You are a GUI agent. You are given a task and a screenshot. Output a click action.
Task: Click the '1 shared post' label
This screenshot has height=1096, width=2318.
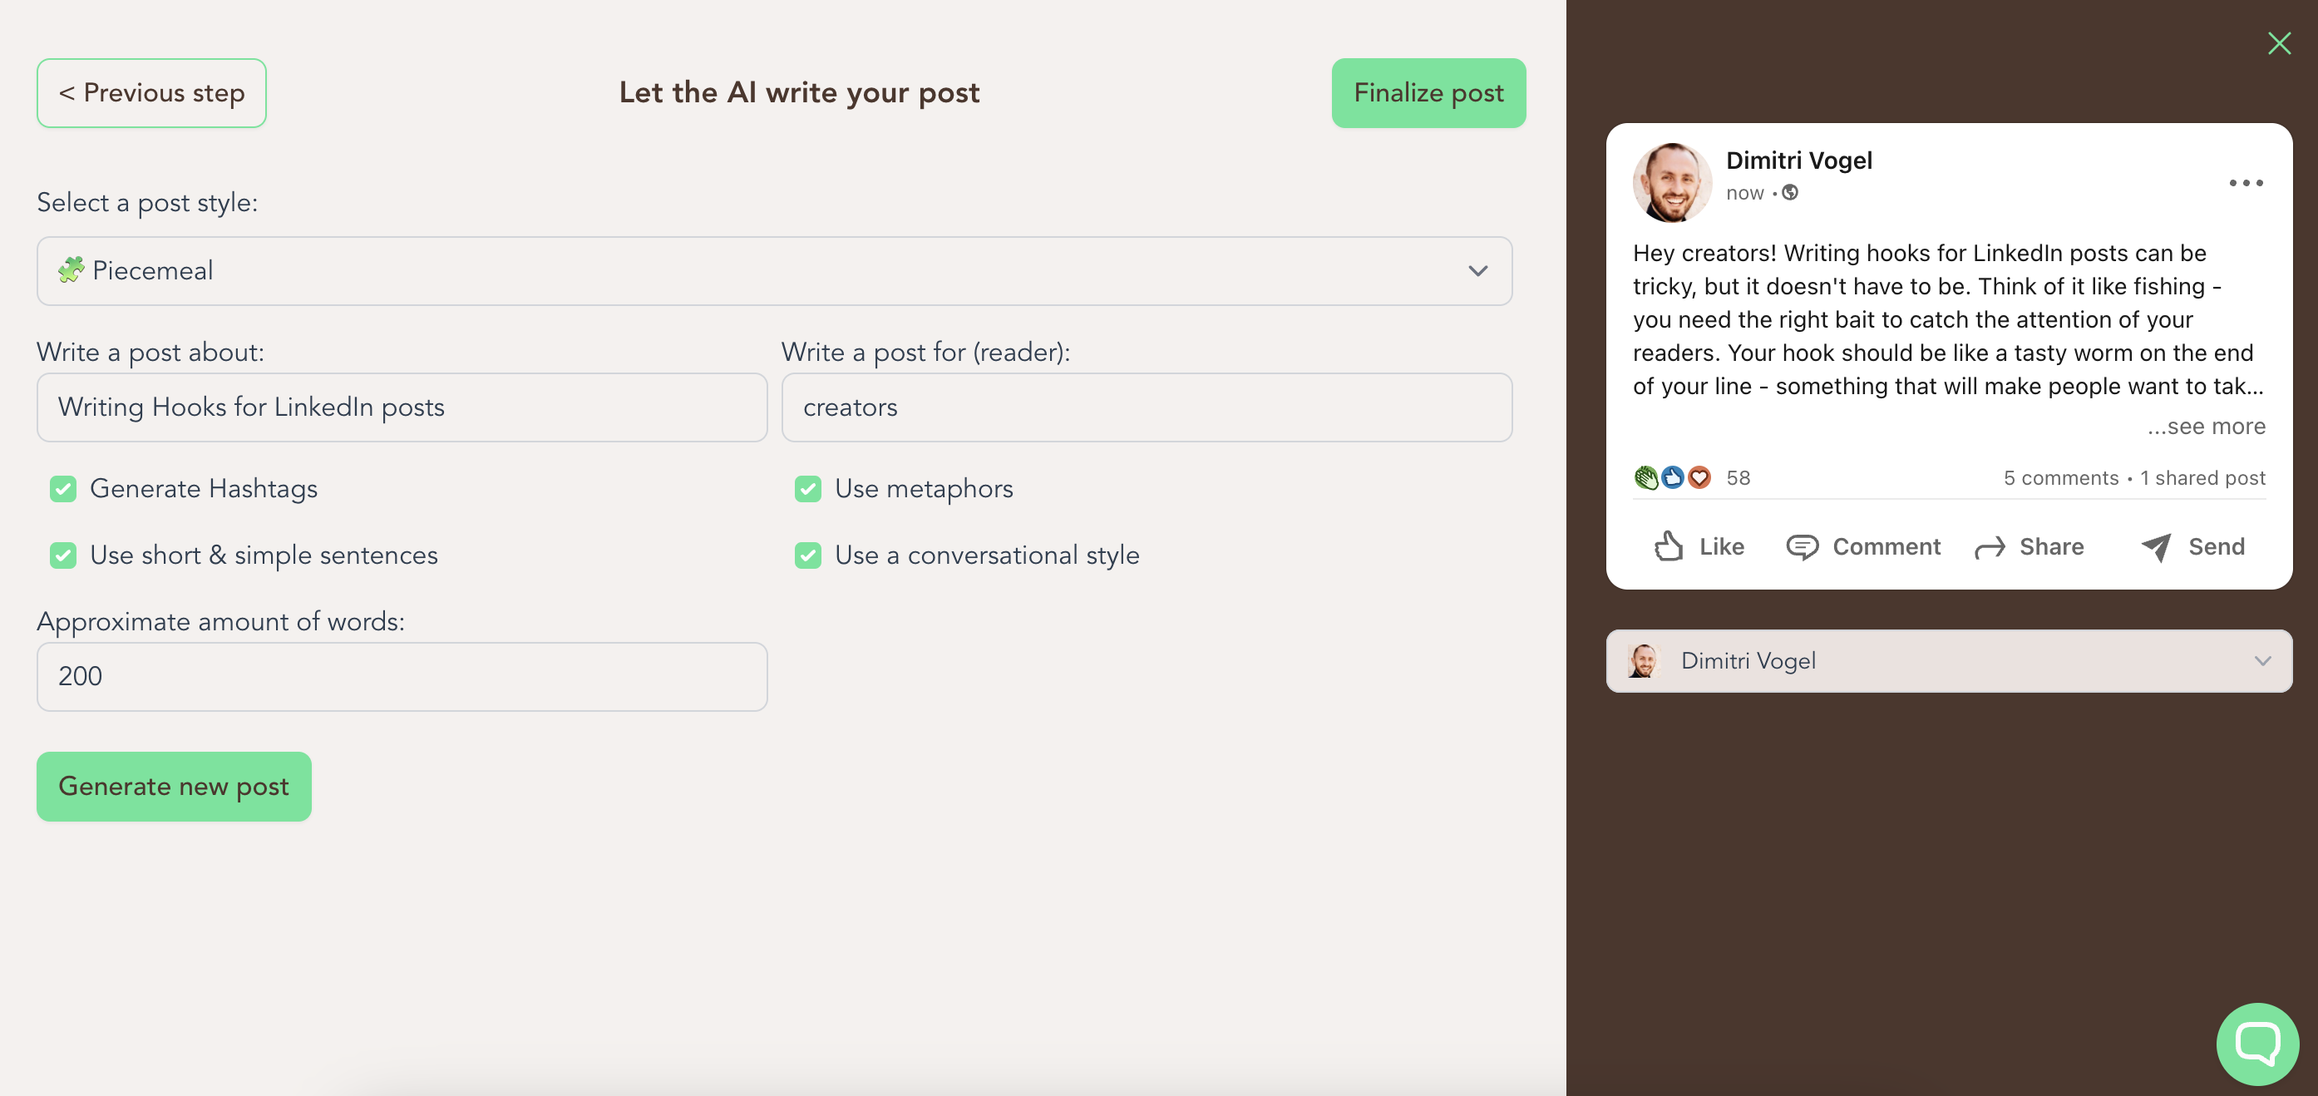coord(2202,478)
